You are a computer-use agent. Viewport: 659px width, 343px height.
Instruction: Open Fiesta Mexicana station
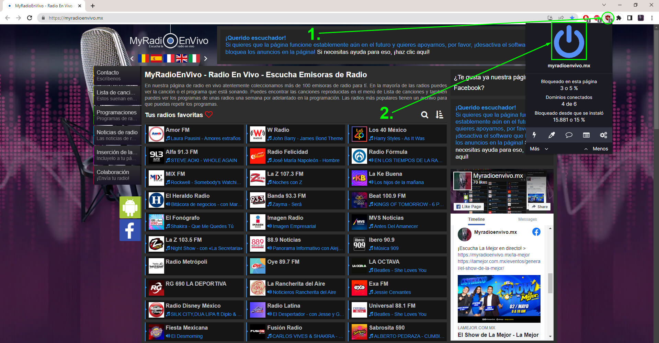coord(194,332)
